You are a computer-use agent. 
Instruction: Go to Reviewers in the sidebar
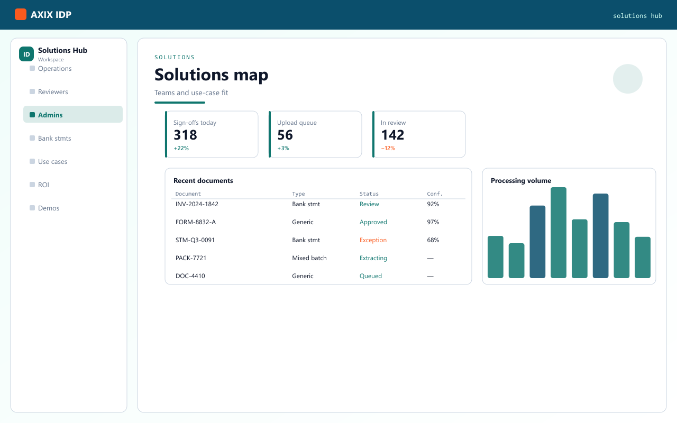tap(73, 91)
